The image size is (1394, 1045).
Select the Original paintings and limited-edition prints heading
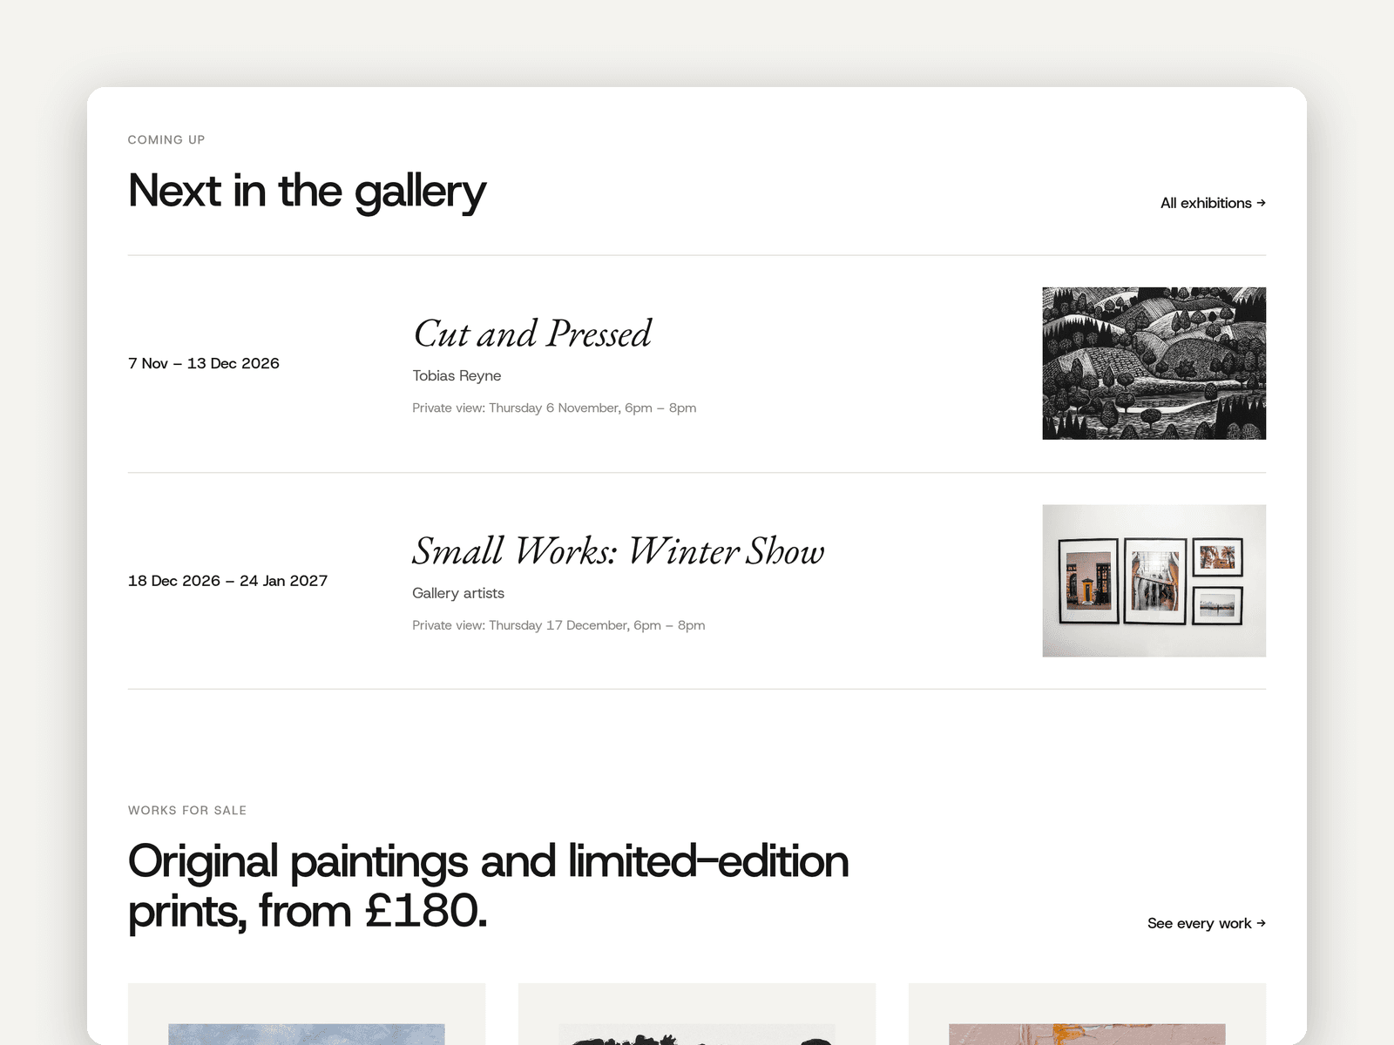[x=488, y=886]
